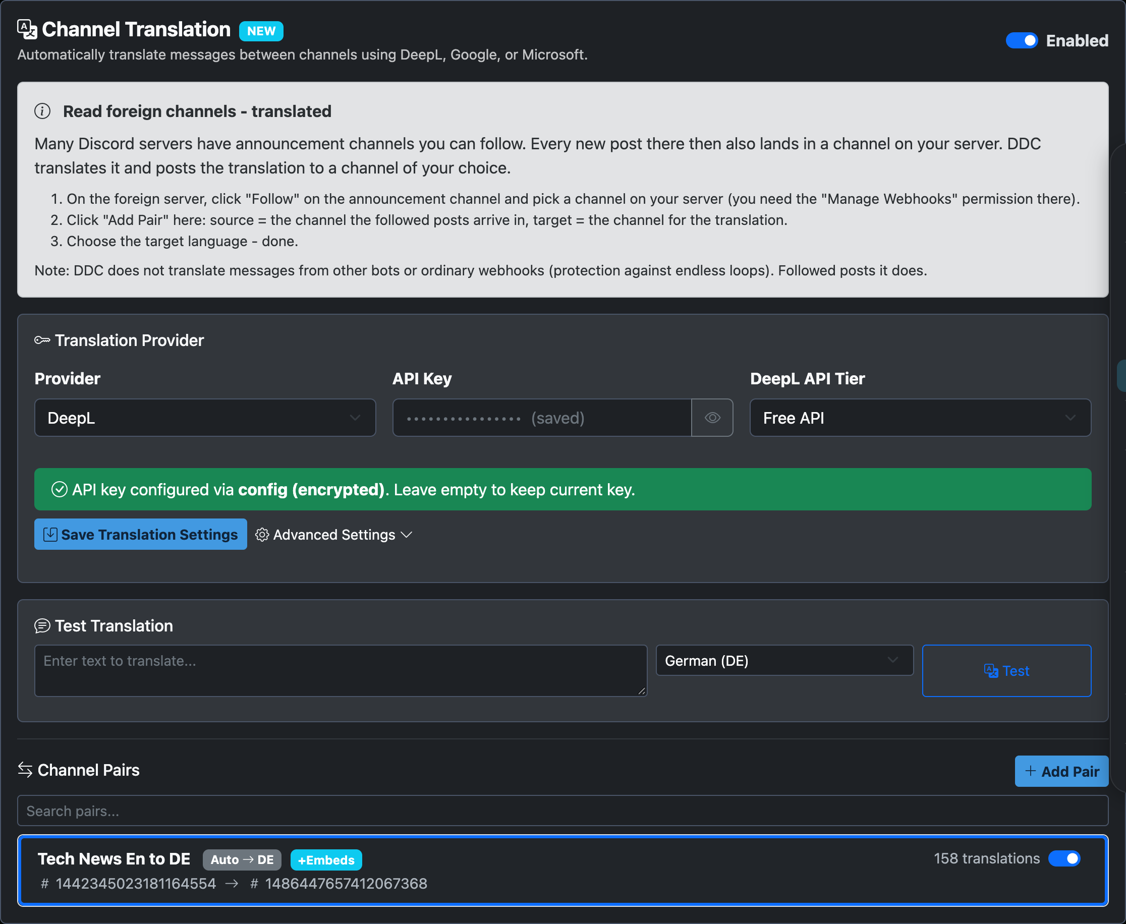Toggle off the Tech News En to DE pair
This screenshot has height=924, width=1126.
pyautogui.click(x=1064, y=858)
